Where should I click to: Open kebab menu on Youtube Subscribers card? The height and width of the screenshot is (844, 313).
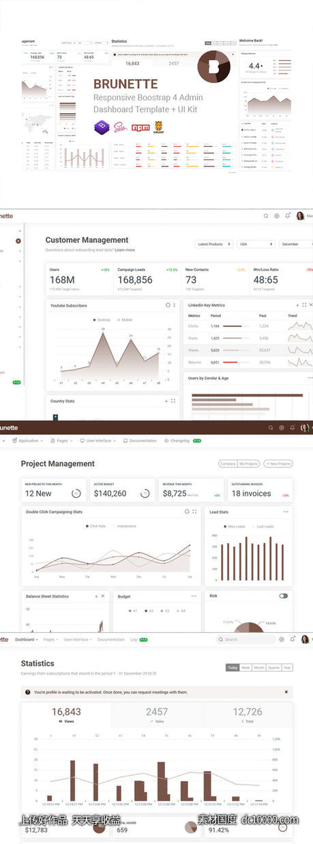click(175, 305)
